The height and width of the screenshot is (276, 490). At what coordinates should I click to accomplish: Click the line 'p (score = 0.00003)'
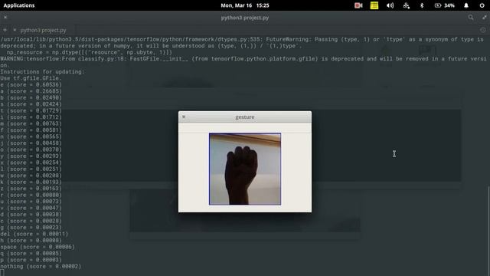(x=31, y=260)
